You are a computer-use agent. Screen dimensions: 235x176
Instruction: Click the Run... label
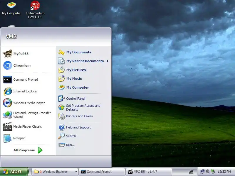(x=70, y=145)
